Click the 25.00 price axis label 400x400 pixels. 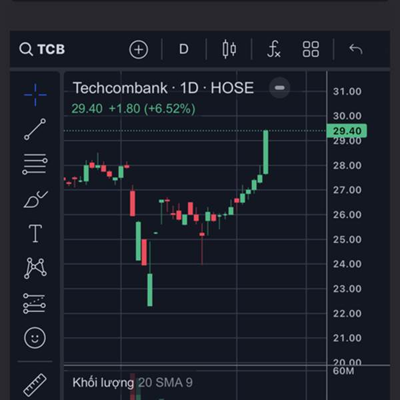coord(347,239)
